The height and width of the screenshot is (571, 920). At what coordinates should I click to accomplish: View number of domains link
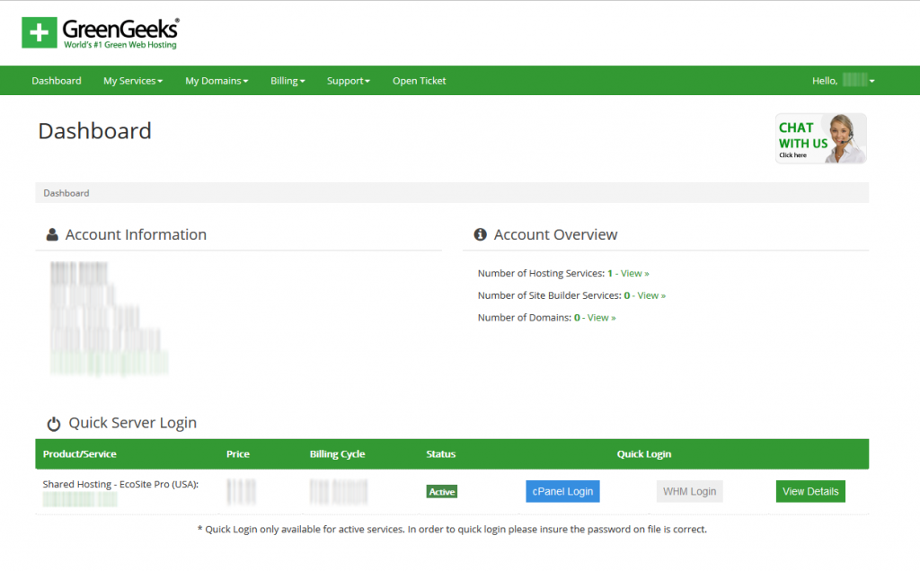[601, 318]
